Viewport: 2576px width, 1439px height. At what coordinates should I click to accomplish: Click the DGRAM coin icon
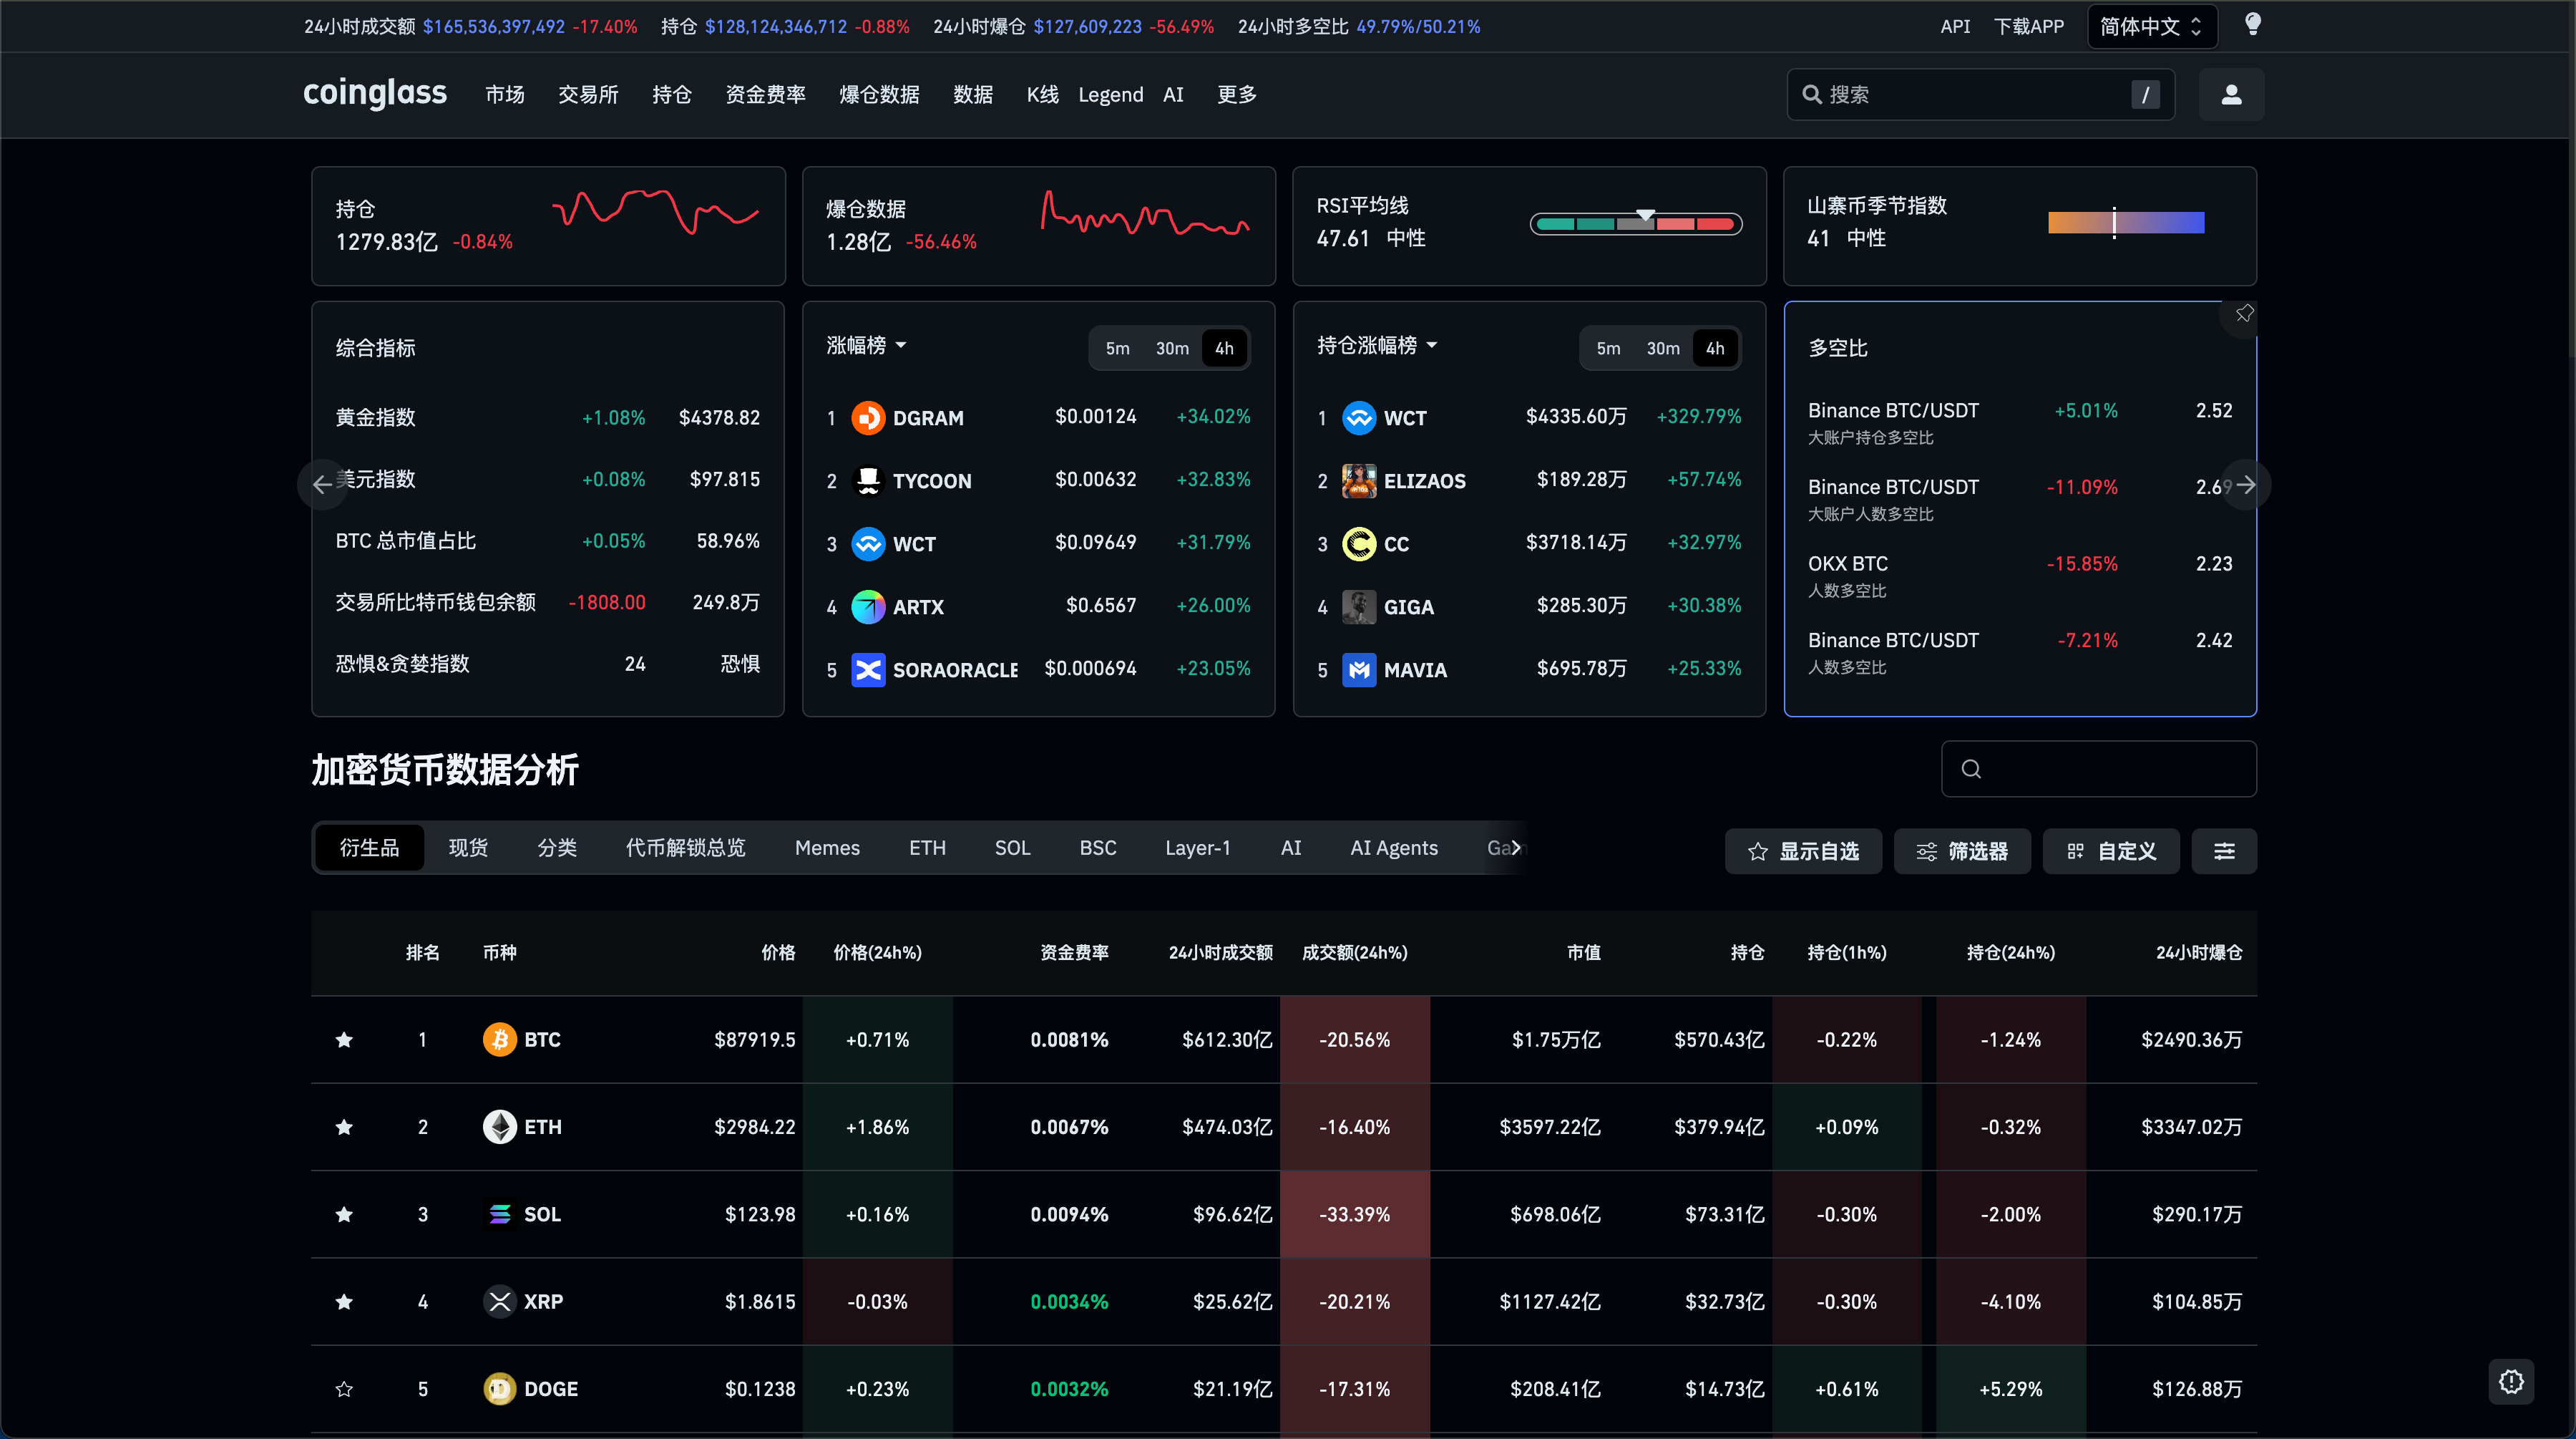tap(867, 417)
